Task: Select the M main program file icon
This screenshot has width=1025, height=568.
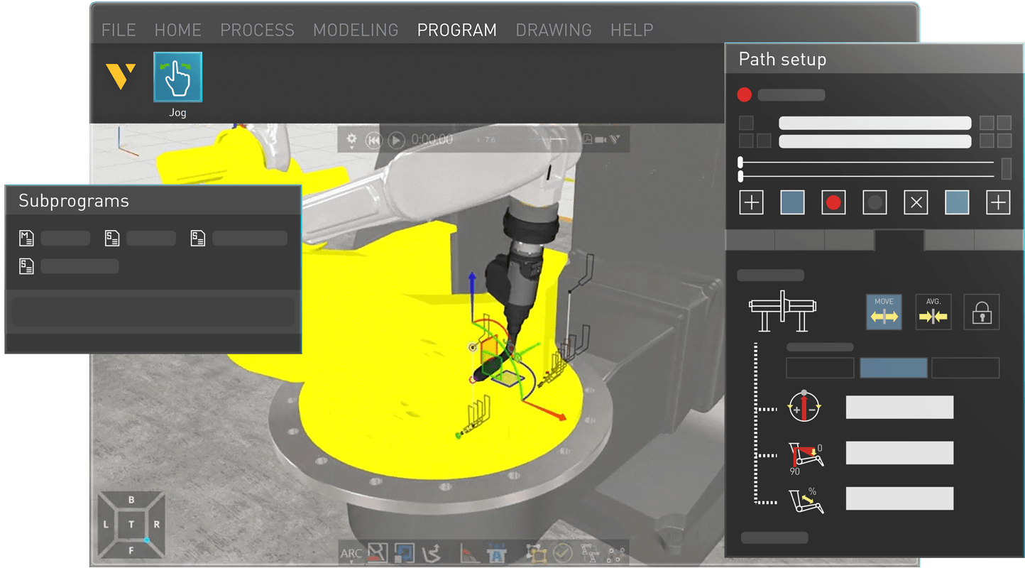Action: click(x=26, y=238)
